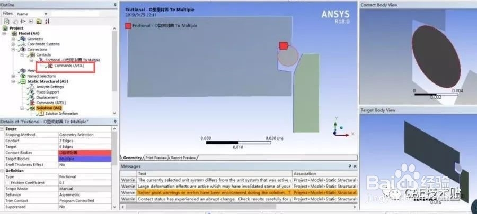Click the Static Structural (A5) icon
The image size is (477, 214).
(22, 81)
